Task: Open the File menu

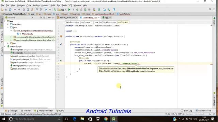Action: pyautogui.click(x=2, y=5)
